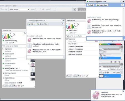This screenshot has width=125, height=101.
Task: Click the Gmail icon showing 14 unread
Action: pyautogui.click(x=81, y=76)
